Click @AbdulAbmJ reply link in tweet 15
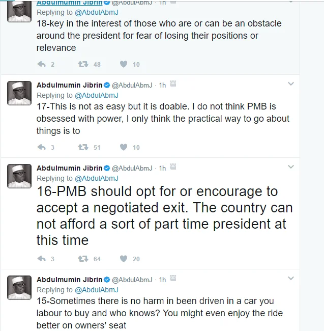 [x=96, y=290]
